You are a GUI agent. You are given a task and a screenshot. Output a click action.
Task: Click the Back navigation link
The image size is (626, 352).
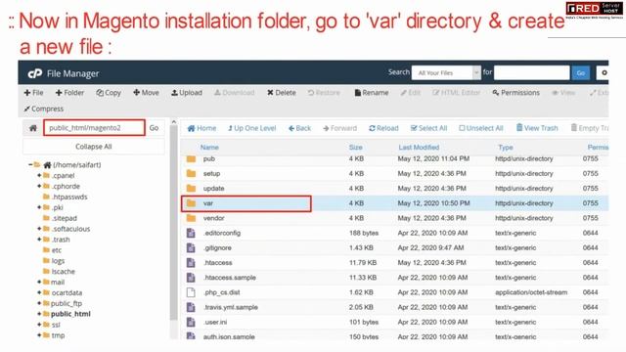[299, 128]
